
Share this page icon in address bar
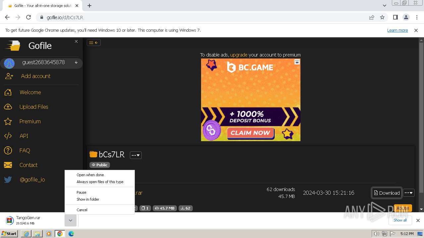tap(372, 18)
